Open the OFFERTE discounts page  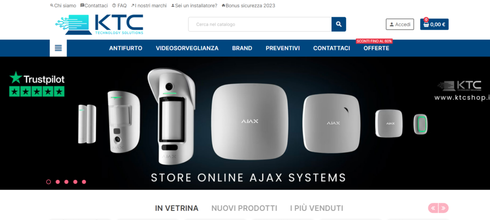coord(376,48)
